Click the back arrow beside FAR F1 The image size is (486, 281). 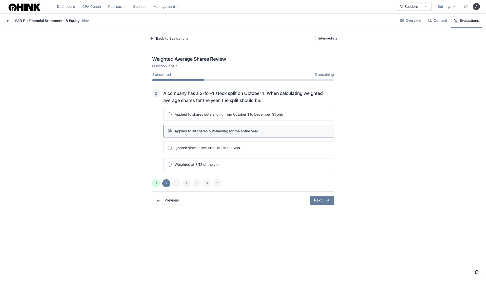click(x=8, y=21)
